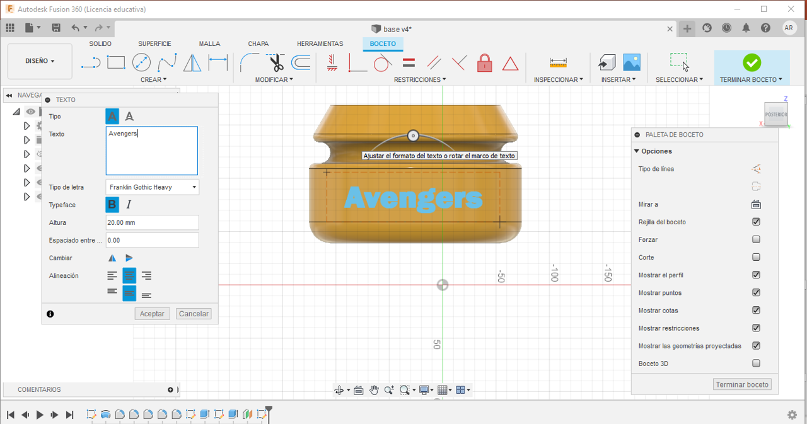The image size is (807, 424).
Task: Click the Aceptar button
Action: pos(152,314)
